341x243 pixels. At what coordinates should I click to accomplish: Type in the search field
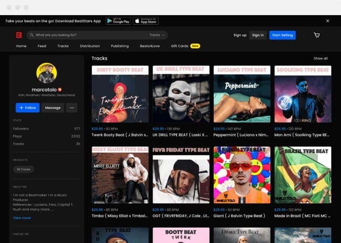coord(89,35)
